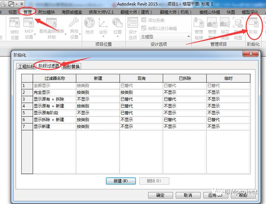Open 启动视图 (Starting View) tool
The image size is (266, 204).
pos(238,29)
